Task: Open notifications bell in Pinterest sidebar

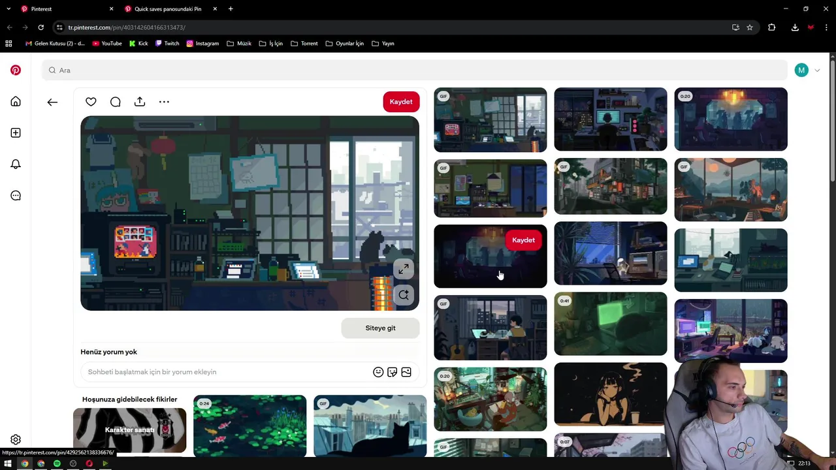Action: point(16,164)
